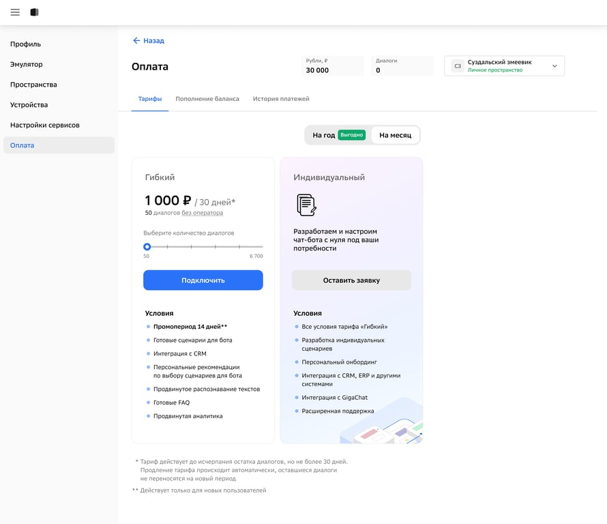Go to Профиль in the sidebar
This screenshot has height=524, width=607.
point(26,44)
